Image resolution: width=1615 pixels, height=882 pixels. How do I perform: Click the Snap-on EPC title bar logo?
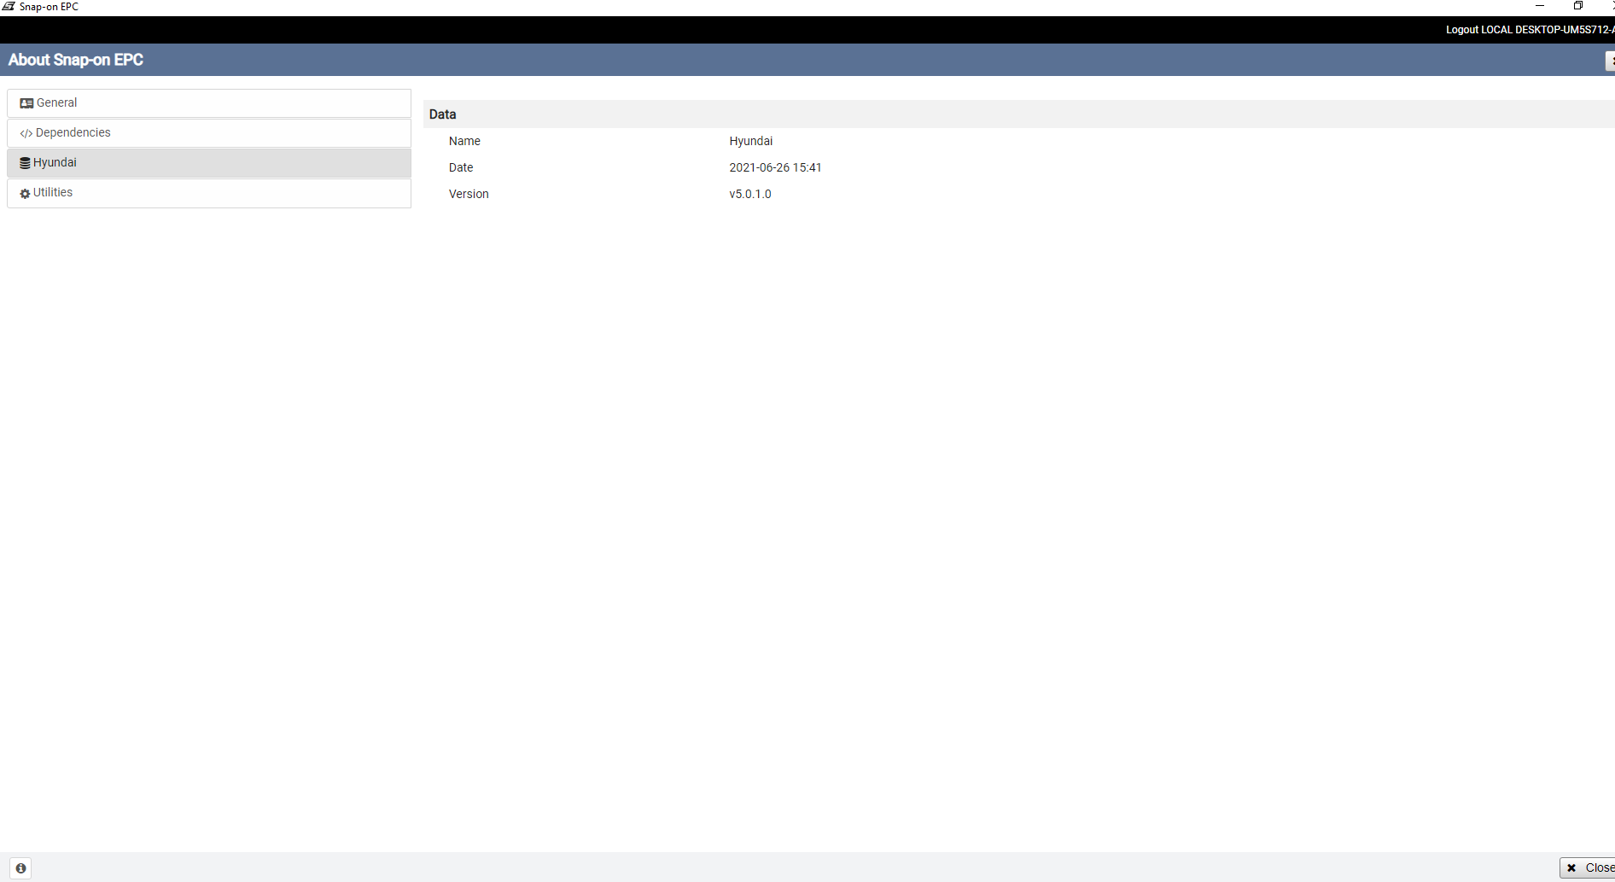9,7
